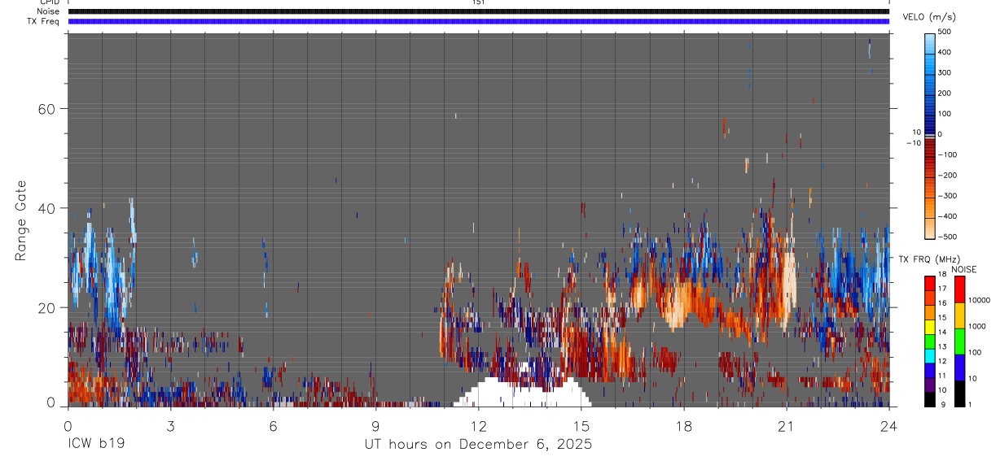Click the yellow 14–15 MHz swatch

click(x=930, y=327)
